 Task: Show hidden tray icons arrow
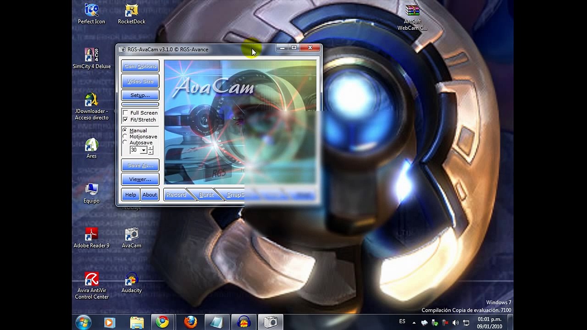(414, 323)
